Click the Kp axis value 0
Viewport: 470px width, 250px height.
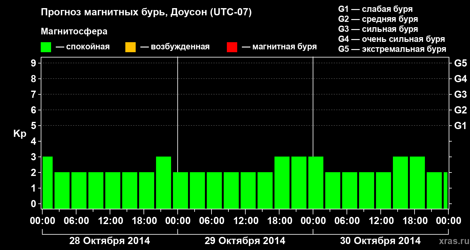(34, 204)
